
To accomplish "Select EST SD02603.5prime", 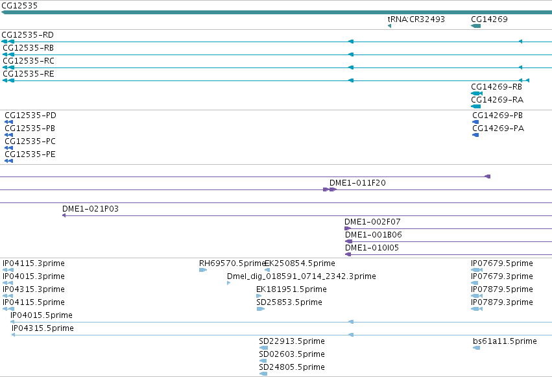I will [292, 354].
